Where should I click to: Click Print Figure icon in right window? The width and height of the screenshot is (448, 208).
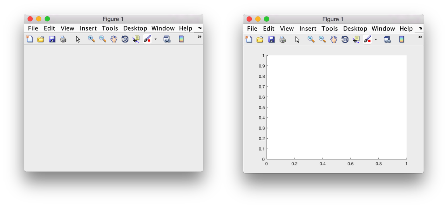tap(282, 39)
